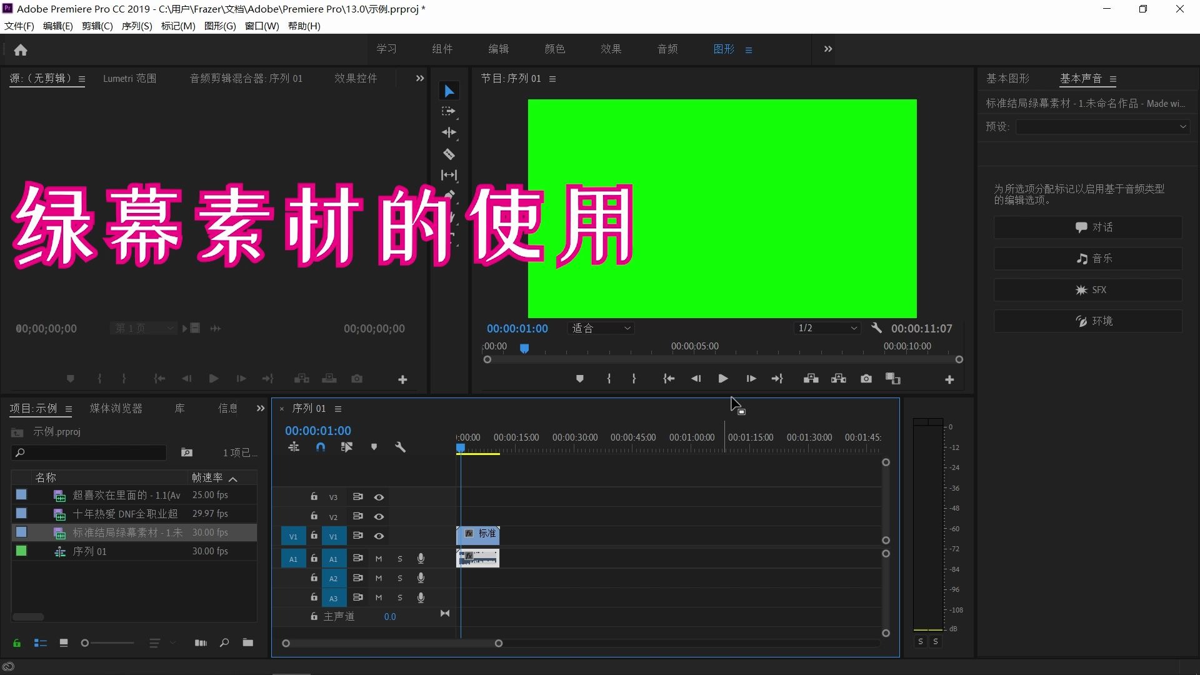
Task: Toggle sync lock on track V2
Action: coord(357,517)
